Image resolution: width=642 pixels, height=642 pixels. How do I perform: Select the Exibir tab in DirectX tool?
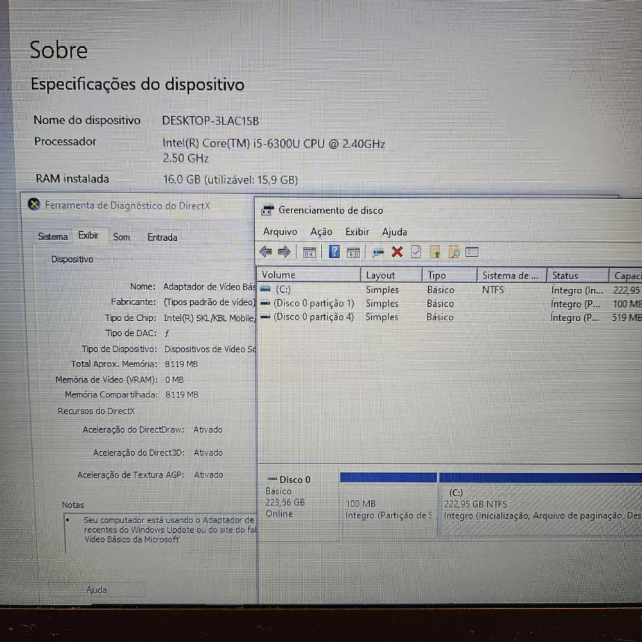(x=89, y=236)
